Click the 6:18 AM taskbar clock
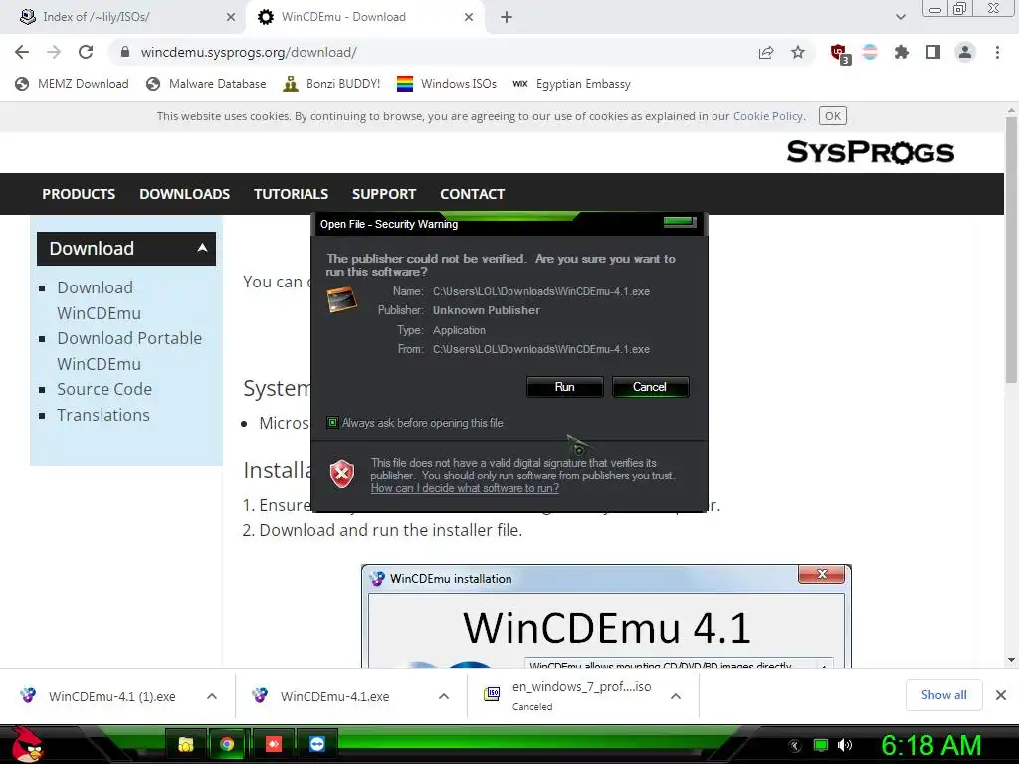 [930, 745]
